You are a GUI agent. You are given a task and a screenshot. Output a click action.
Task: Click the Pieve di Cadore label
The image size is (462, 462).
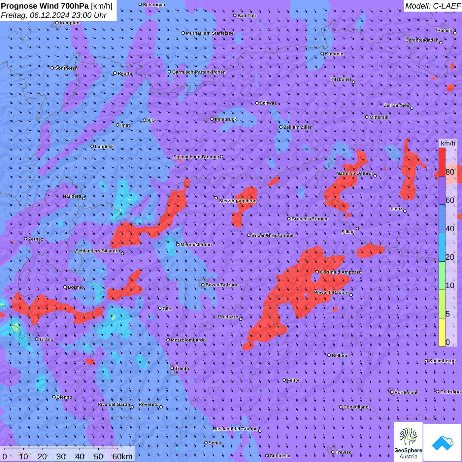click(x=331, y=292)
